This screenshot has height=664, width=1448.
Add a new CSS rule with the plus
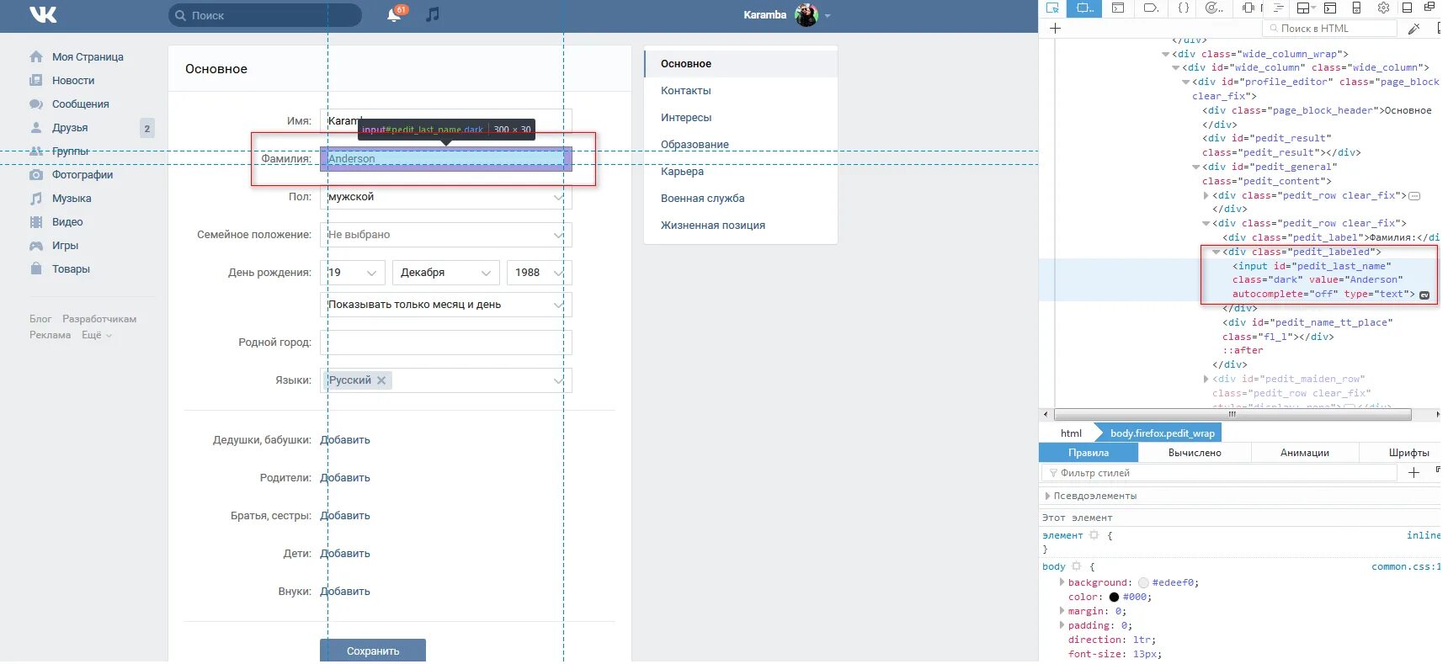pos(1413,473)
